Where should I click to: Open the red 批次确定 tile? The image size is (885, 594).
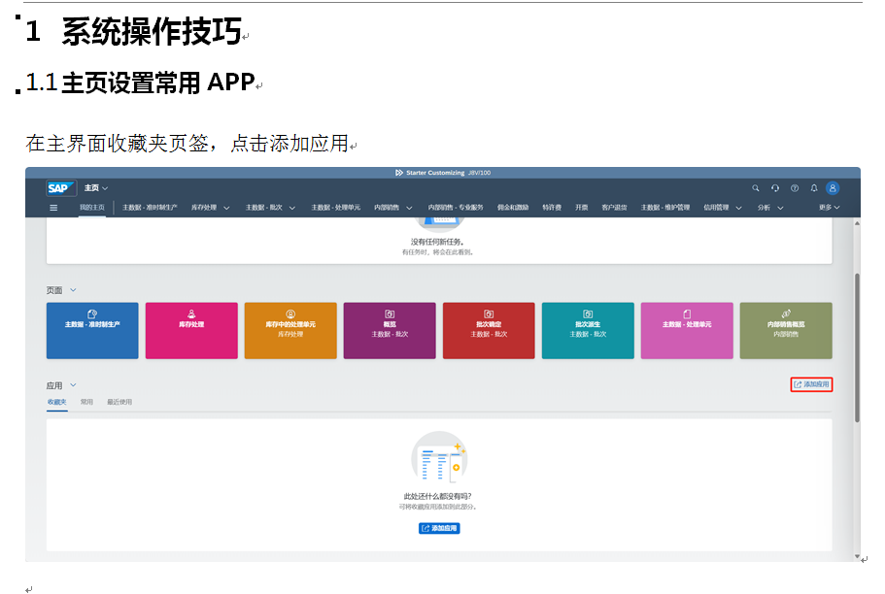(x=489, y=330)
